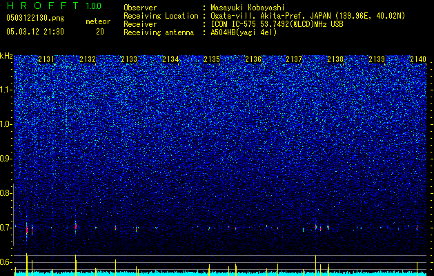Click the 2131 time marker

[x=46, y=59]
